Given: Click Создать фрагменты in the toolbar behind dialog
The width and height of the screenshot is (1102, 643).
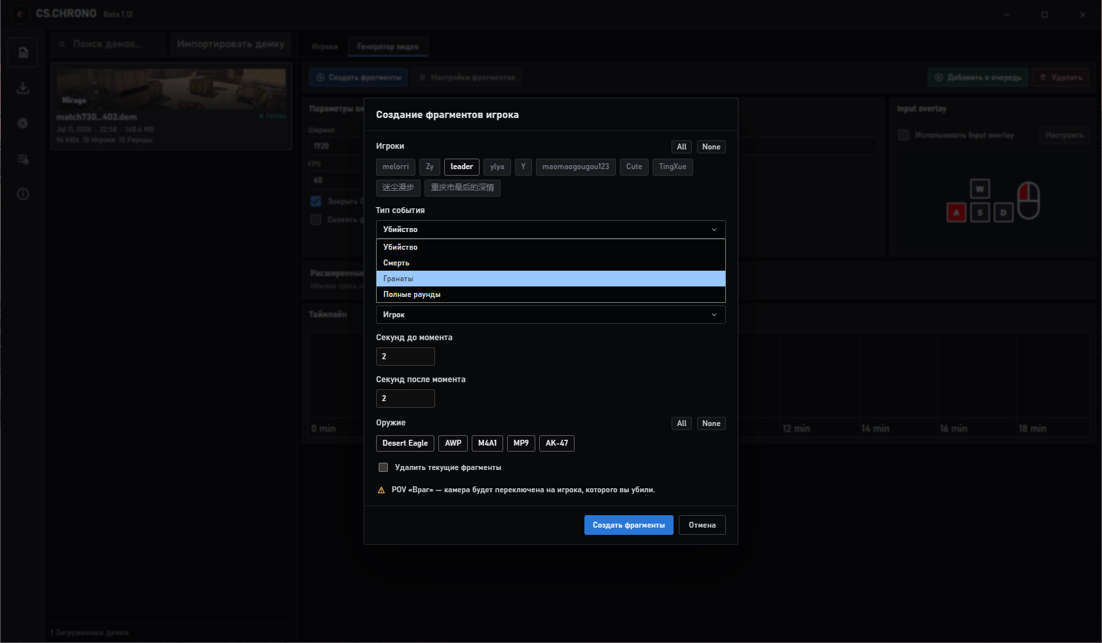Looking at the screenshot, I should (358, 77).
